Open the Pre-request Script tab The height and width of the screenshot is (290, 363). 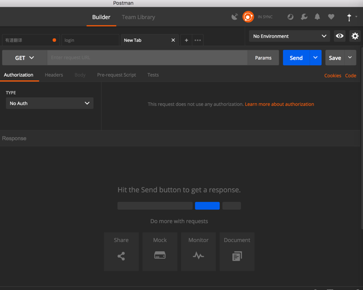(x=117, y=75)
